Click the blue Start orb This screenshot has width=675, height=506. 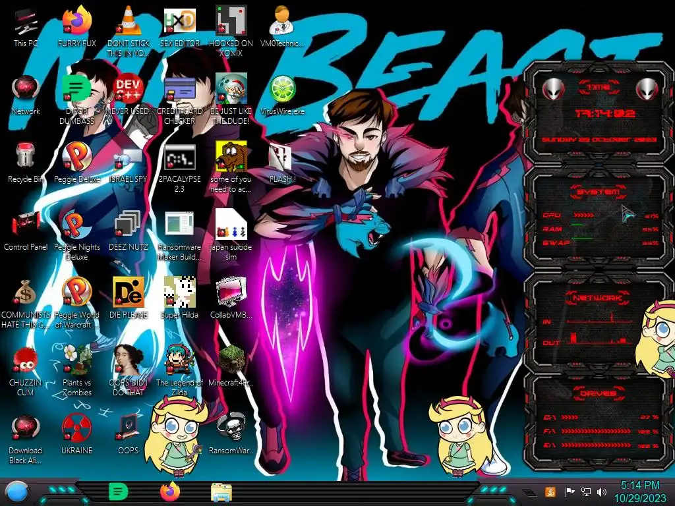tap(17, 492)
